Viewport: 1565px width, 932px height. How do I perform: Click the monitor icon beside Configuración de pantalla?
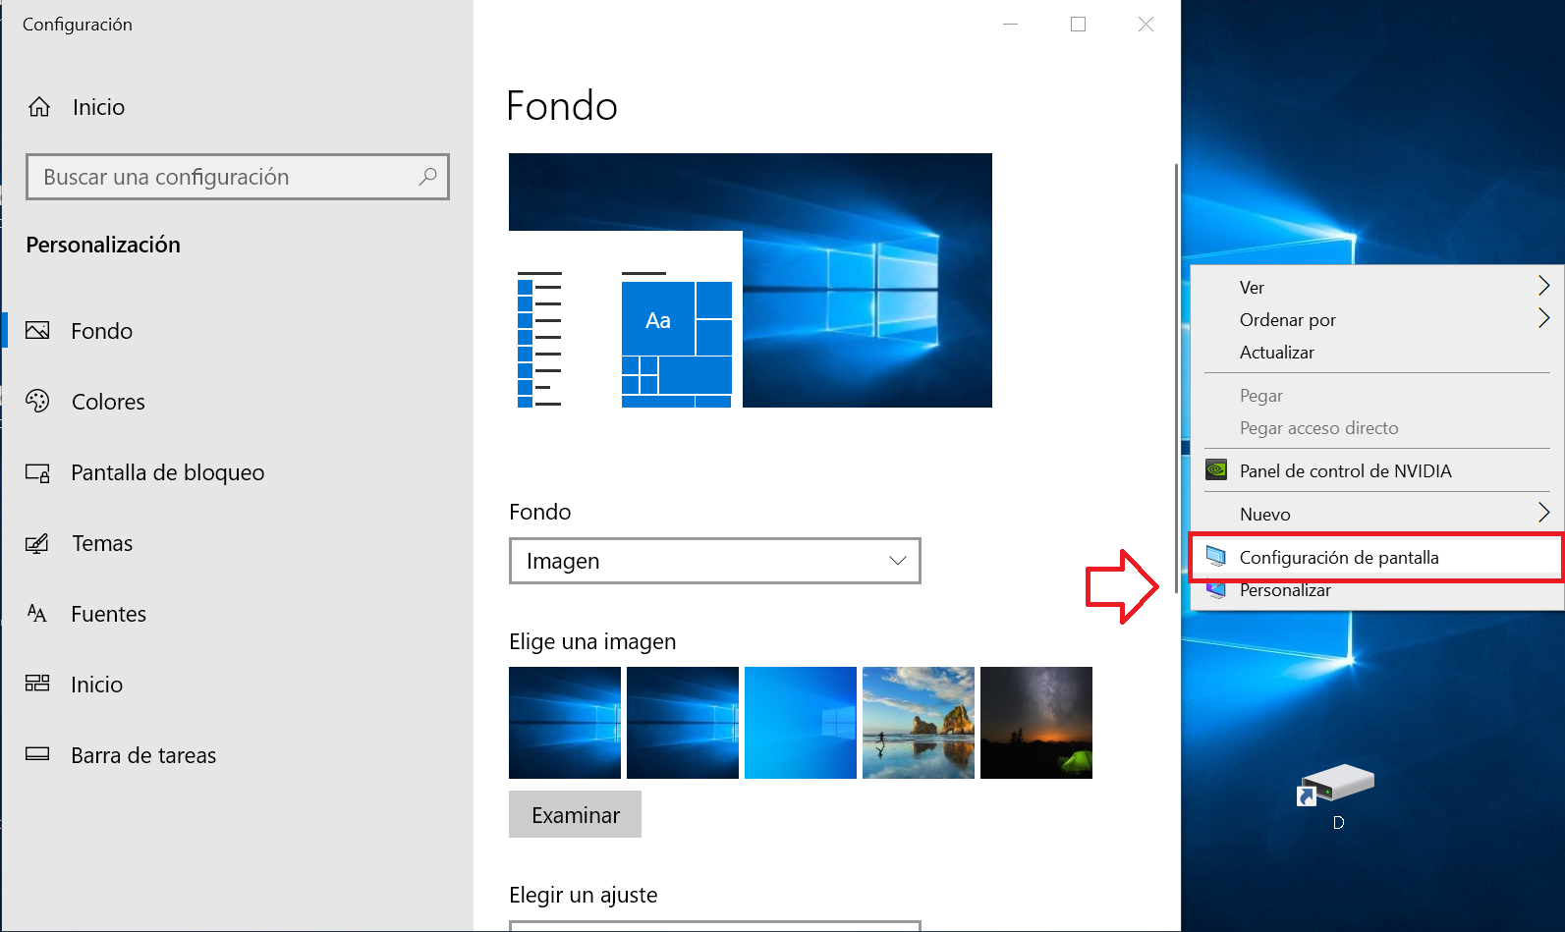1216,556
